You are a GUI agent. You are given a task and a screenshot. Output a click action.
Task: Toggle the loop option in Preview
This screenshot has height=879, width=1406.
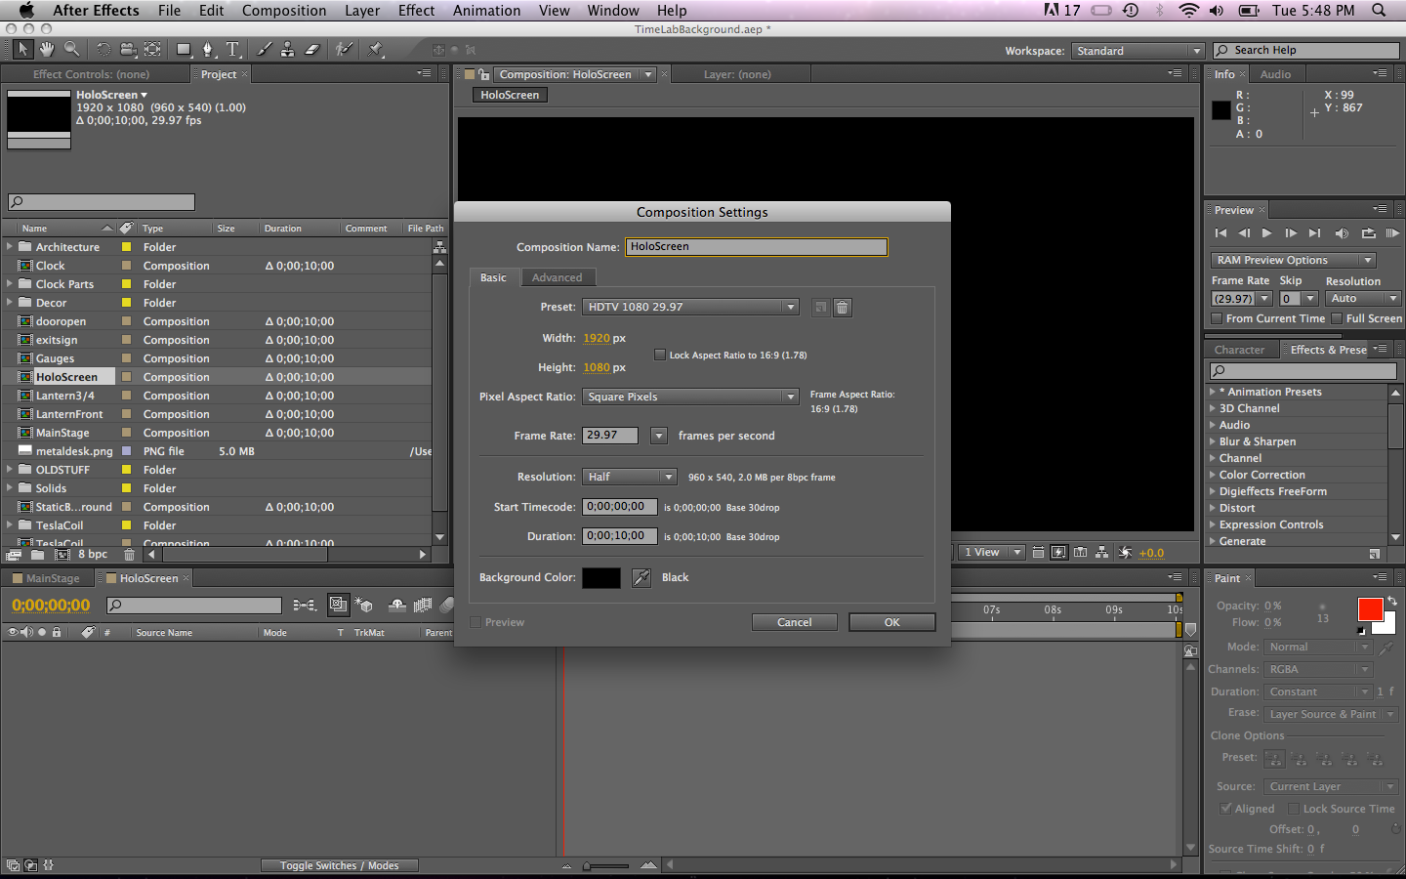click(1368, 233)
